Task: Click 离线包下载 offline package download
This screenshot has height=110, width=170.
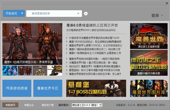Action: (x=48, y=105)
